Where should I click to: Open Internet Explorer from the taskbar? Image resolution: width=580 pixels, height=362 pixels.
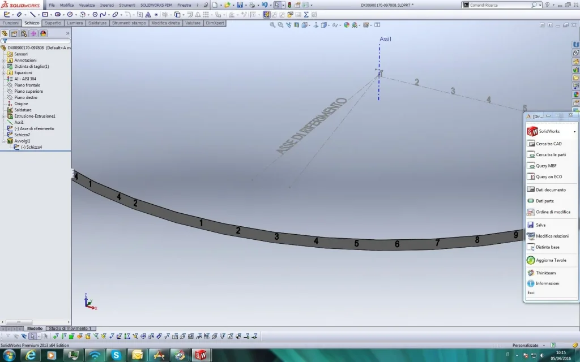coord(31,355)
